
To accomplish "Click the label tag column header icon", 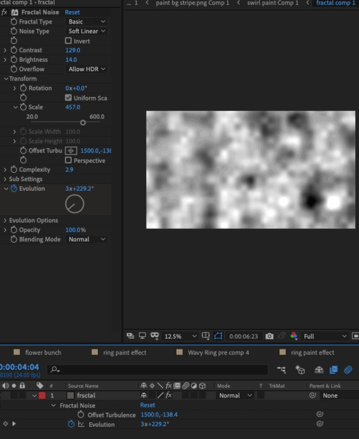I will [x=40, y=386].
